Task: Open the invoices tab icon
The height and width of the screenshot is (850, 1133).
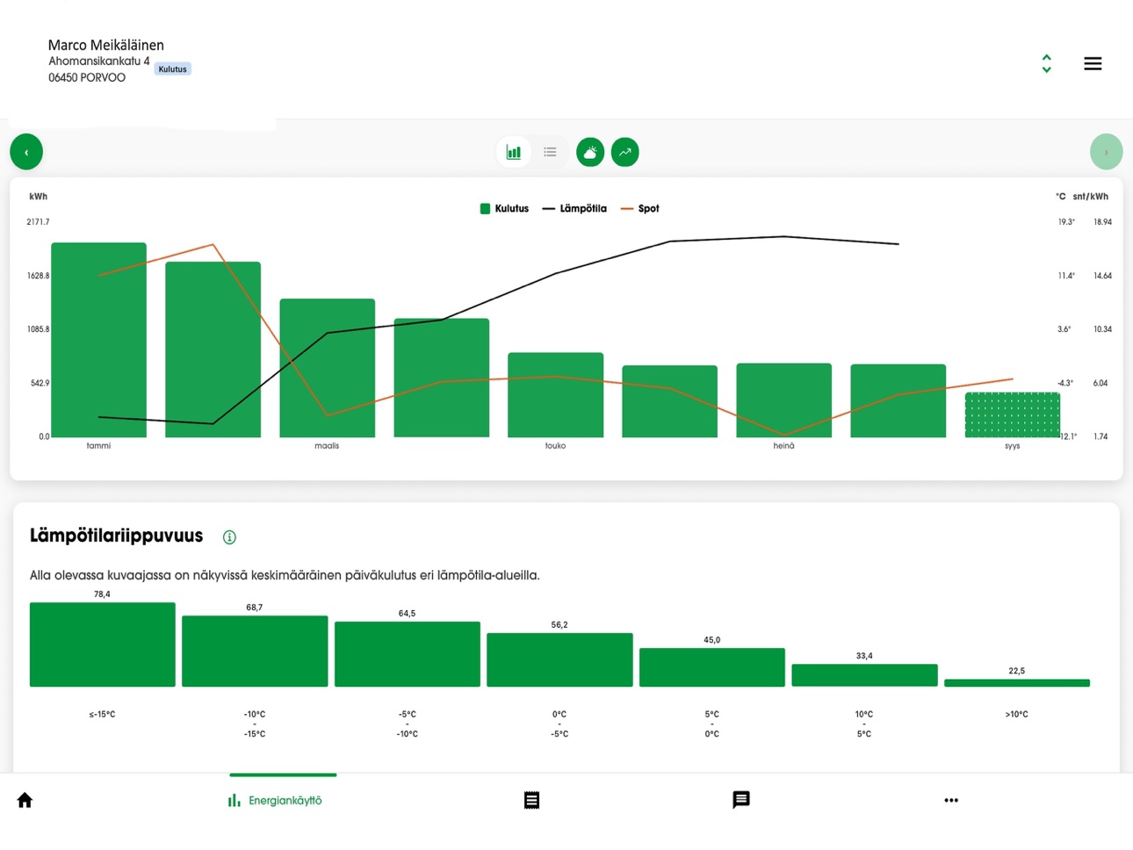Action: (531, 800)
